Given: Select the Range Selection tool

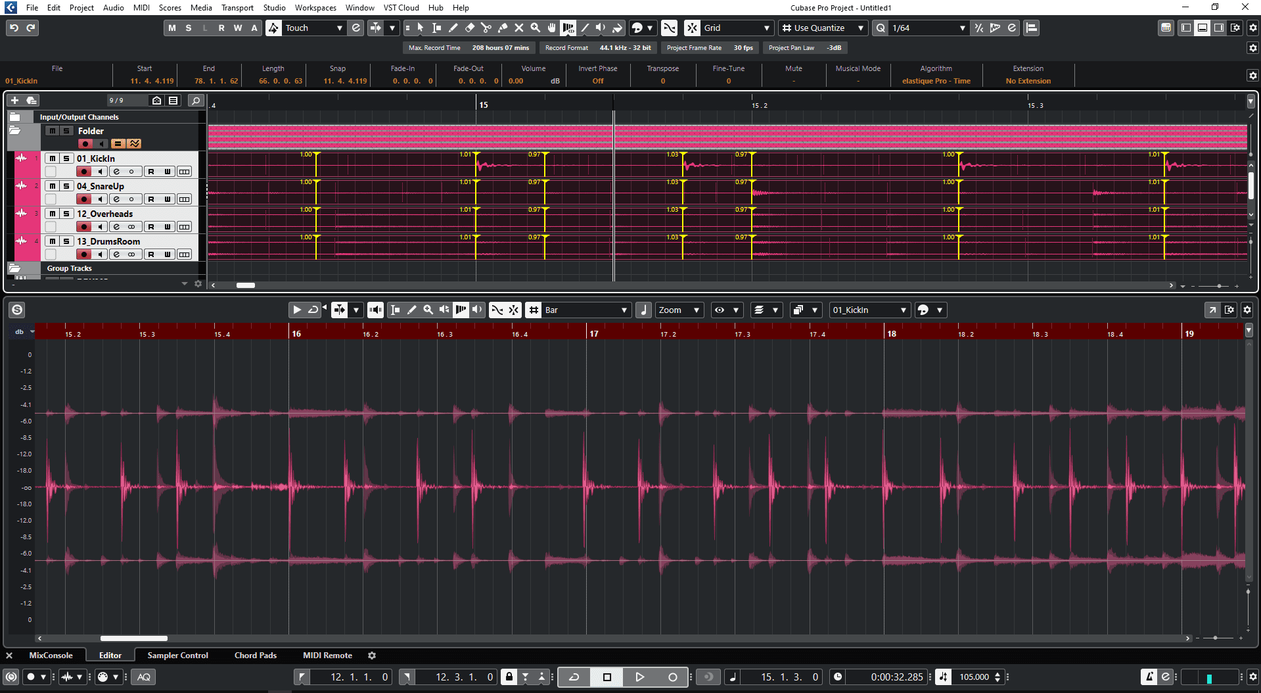Looking at the screenshot, I should (436, 28).
